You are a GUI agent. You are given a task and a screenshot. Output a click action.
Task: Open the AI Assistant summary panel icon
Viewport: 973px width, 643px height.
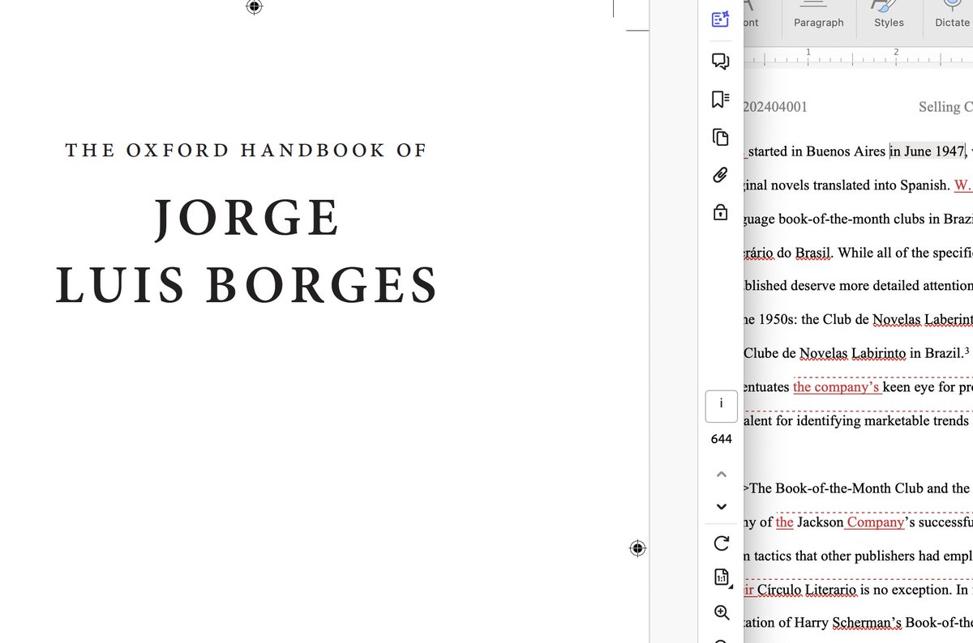pos(720,20)
